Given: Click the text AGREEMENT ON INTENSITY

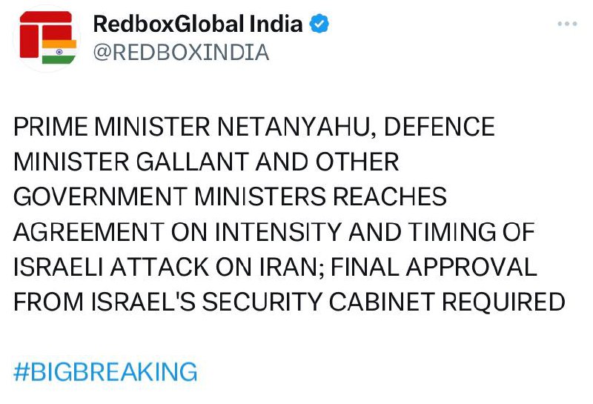Looking at the screenshot, I should [x=177, y=232].
